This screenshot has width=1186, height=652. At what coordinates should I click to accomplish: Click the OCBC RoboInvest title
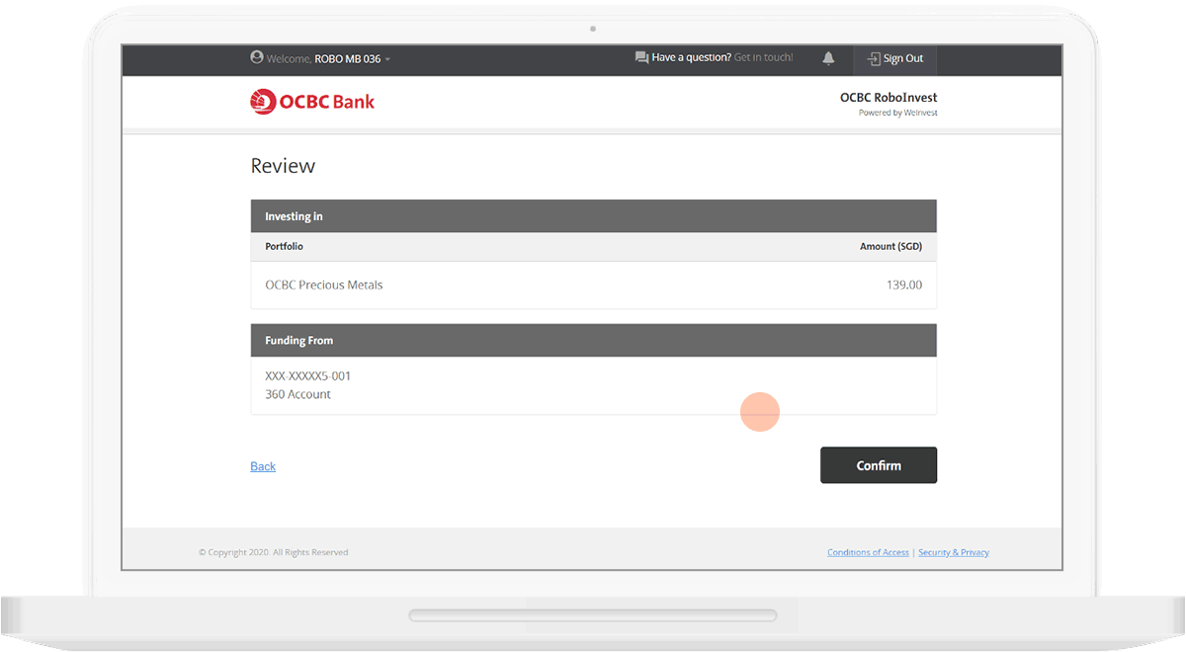tap(889, 98)
